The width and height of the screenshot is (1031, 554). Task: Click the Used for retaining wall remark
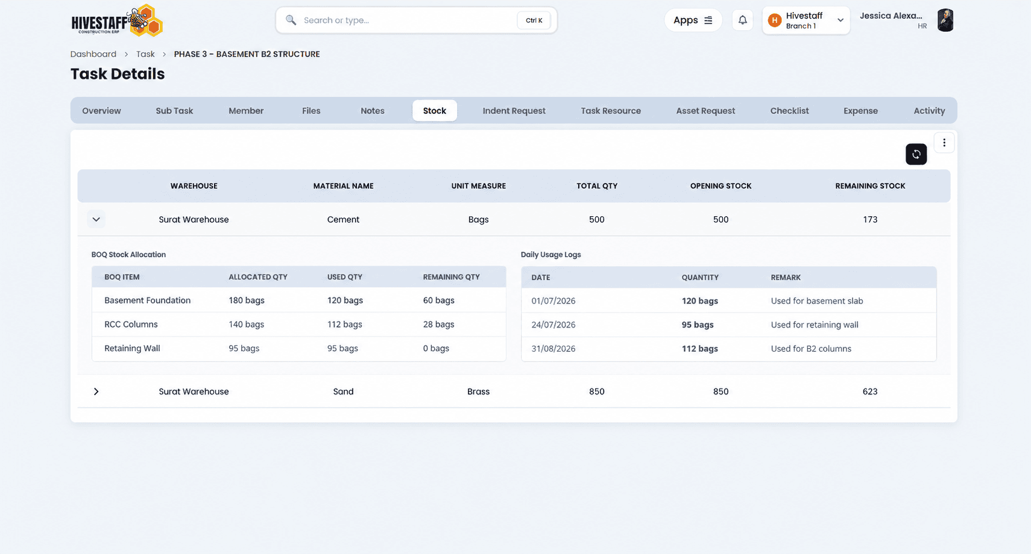pos(815,325)
